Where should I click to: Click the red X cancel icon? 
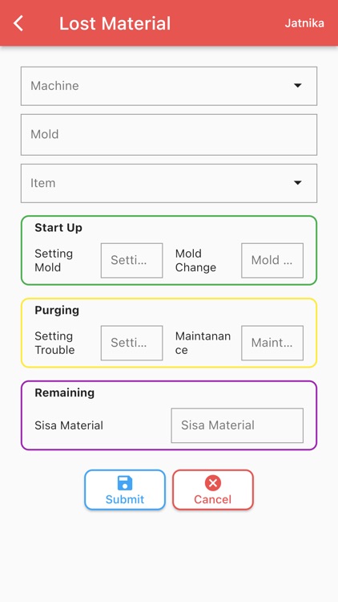(213, 483)
